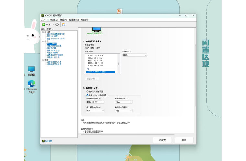Click the 应用(A) button
Screen dimensions: 246x161
[x=162, y=140]
